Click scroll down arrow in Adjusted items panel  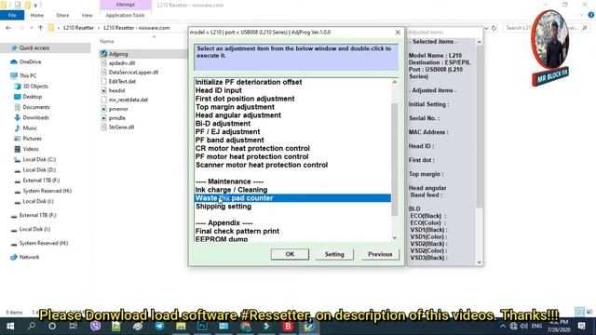(479, 262)
